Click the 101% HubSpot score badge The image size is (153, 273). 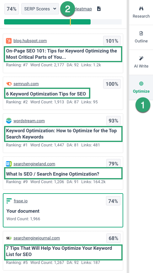click(x=112, y=41)
